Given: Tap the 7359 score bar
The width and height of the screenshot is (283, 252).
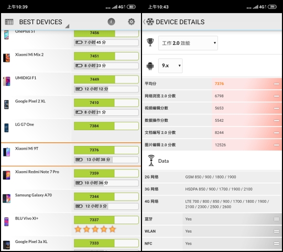Looking at the screenshot, I should [x=106, y=173].
